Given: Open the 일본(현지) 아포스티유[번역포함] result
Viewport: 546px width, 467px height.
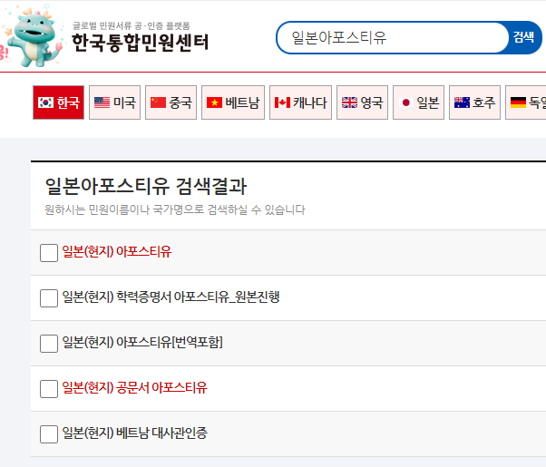Looking at the screenshot, I should tap(142, 342).
